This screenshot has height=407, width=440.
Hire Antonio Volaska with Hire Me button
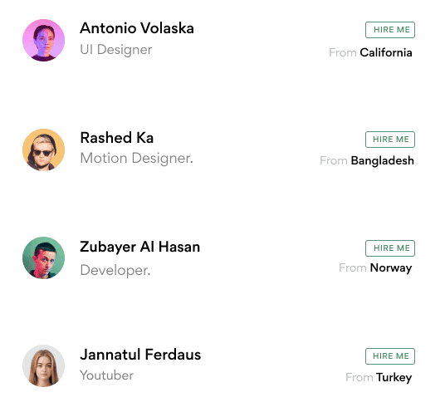point(390,30)
